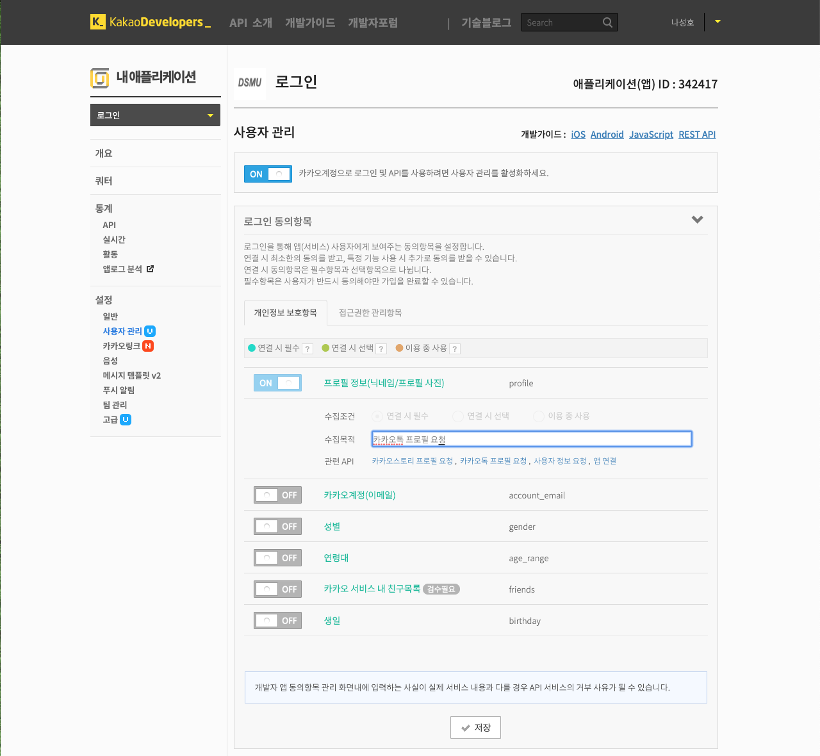820x756 pixels.
Task: Click the 카카오스토리 프로필 요청 link
Action: tap(413, 461)
